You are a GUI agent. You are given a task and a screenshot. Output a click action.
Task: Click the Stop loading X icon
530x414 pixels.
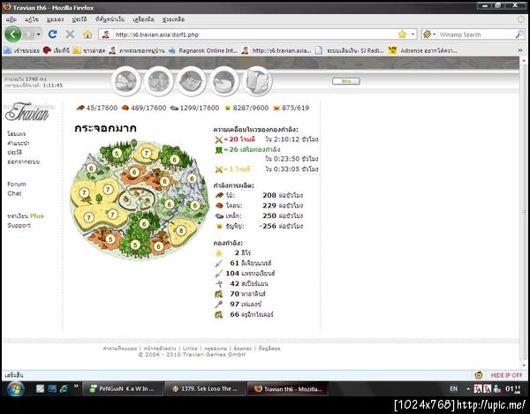coord(70,34)
